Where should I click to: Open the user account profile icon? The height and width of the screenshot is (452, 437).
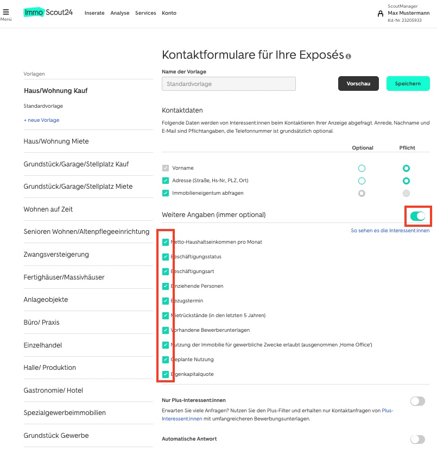tap(381, 13)
